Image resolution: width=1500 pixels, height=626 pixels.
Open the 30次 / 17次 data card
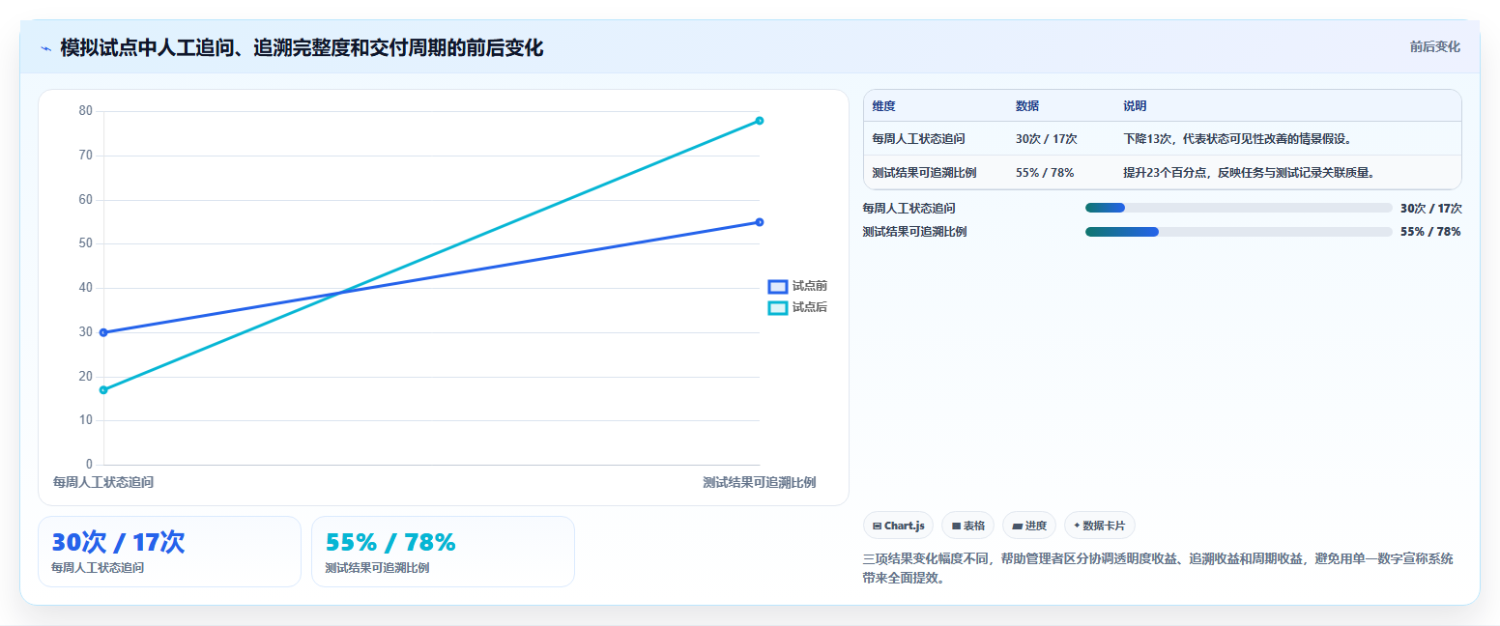(169, 552)
